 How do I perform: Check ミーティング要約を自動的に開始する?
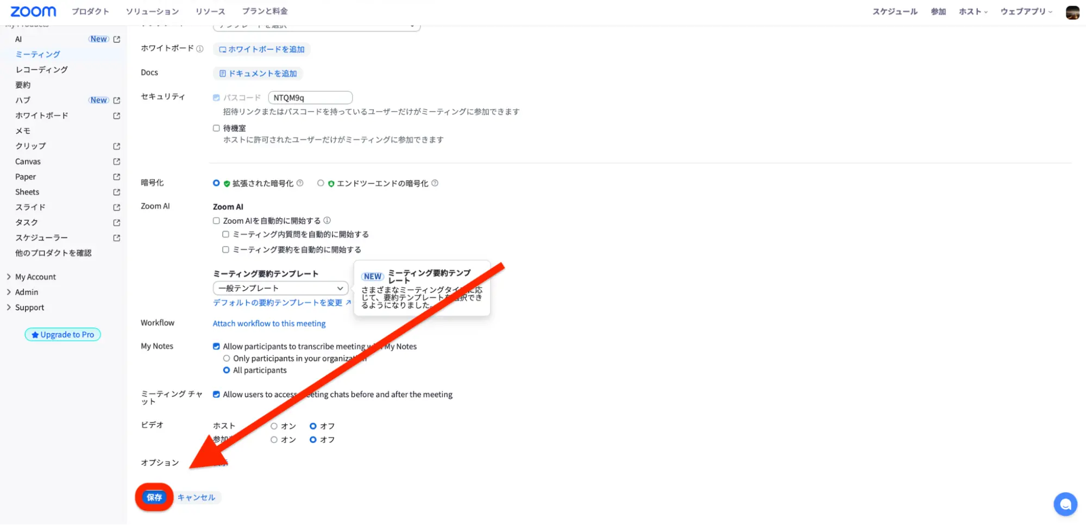click(225, 249)
